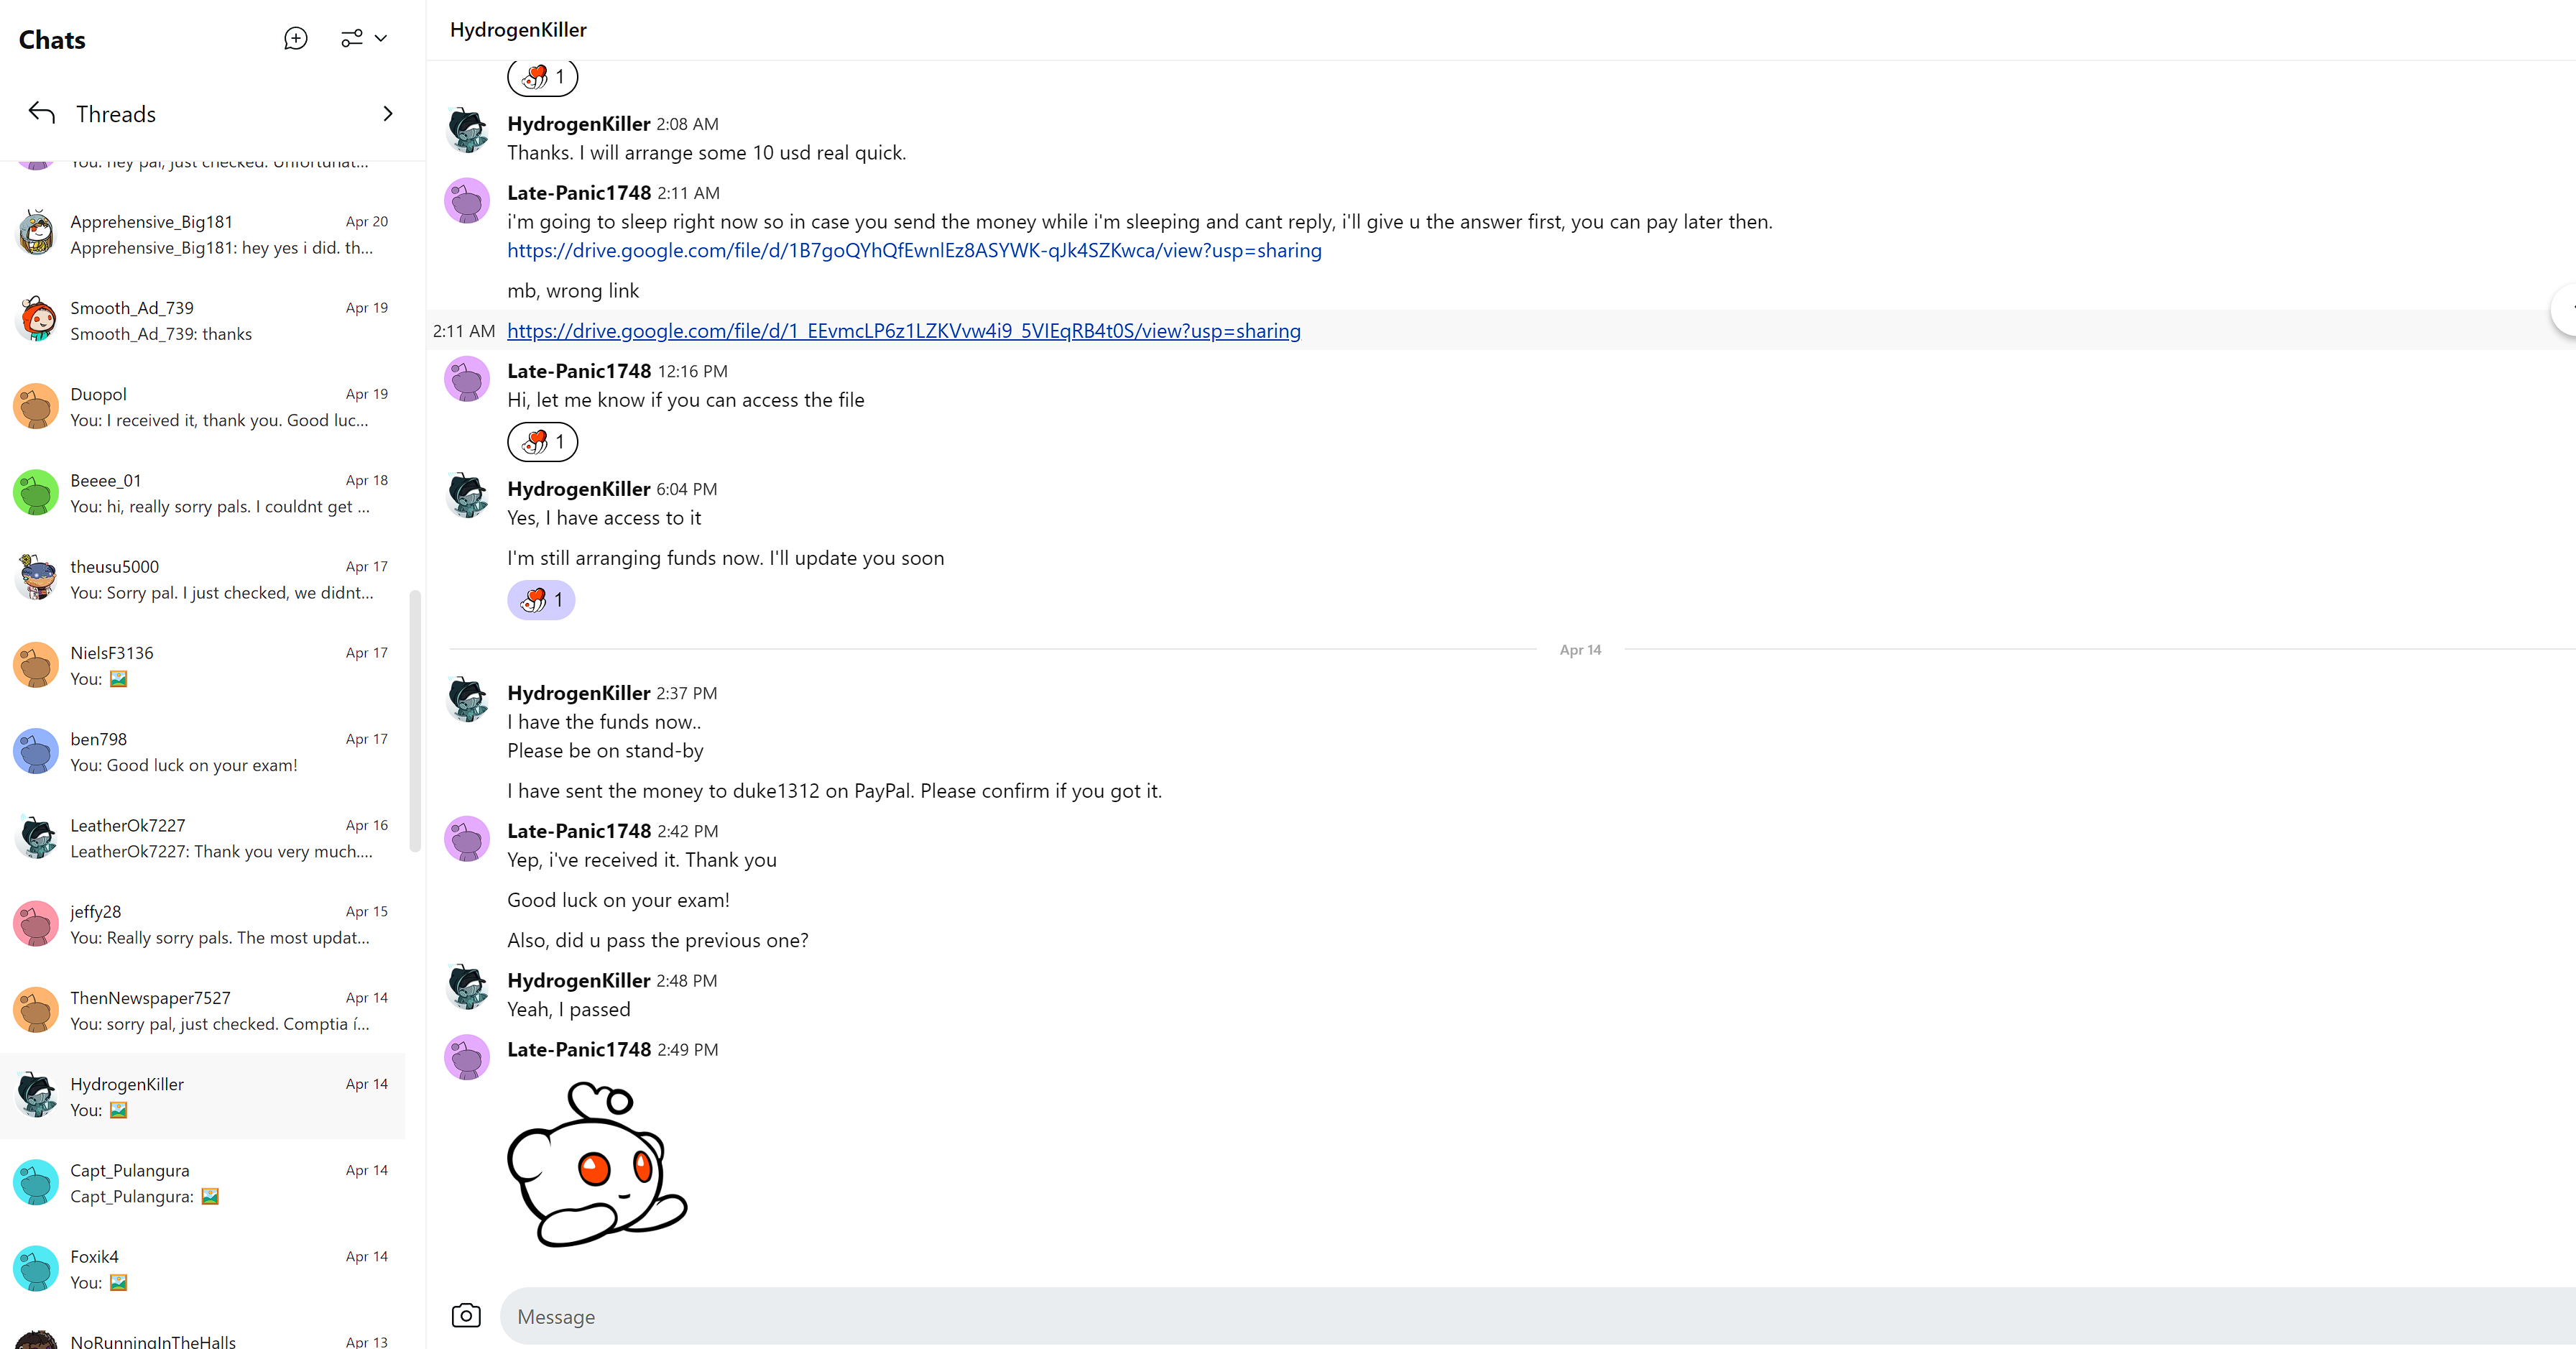Toggle heart reaction under 'arranging funds' message
2576x1349 pixels.
click(x=541, y=600)
